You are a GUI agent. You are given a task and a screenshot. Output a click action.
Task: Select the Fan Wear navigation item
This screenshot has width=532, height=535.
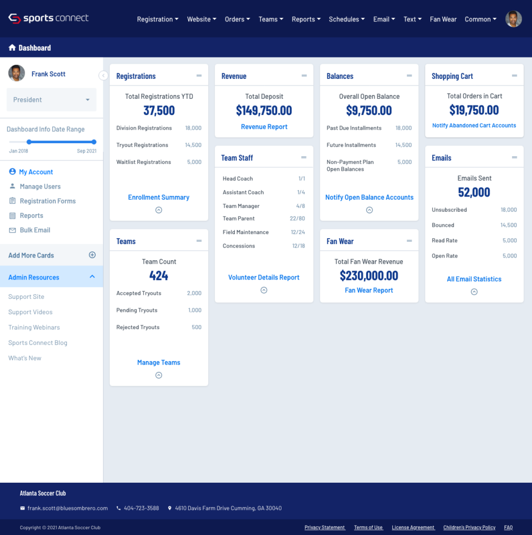click(443, 19)
